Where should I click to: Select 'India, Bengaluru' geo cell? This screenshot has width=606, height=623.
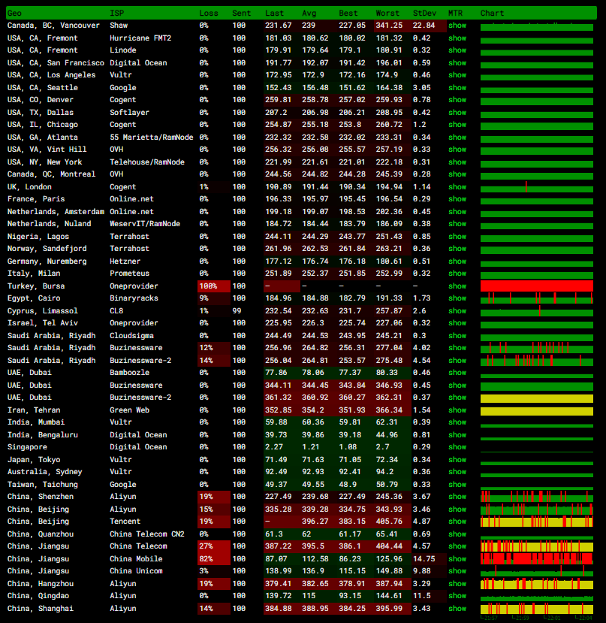click(43, 434)
